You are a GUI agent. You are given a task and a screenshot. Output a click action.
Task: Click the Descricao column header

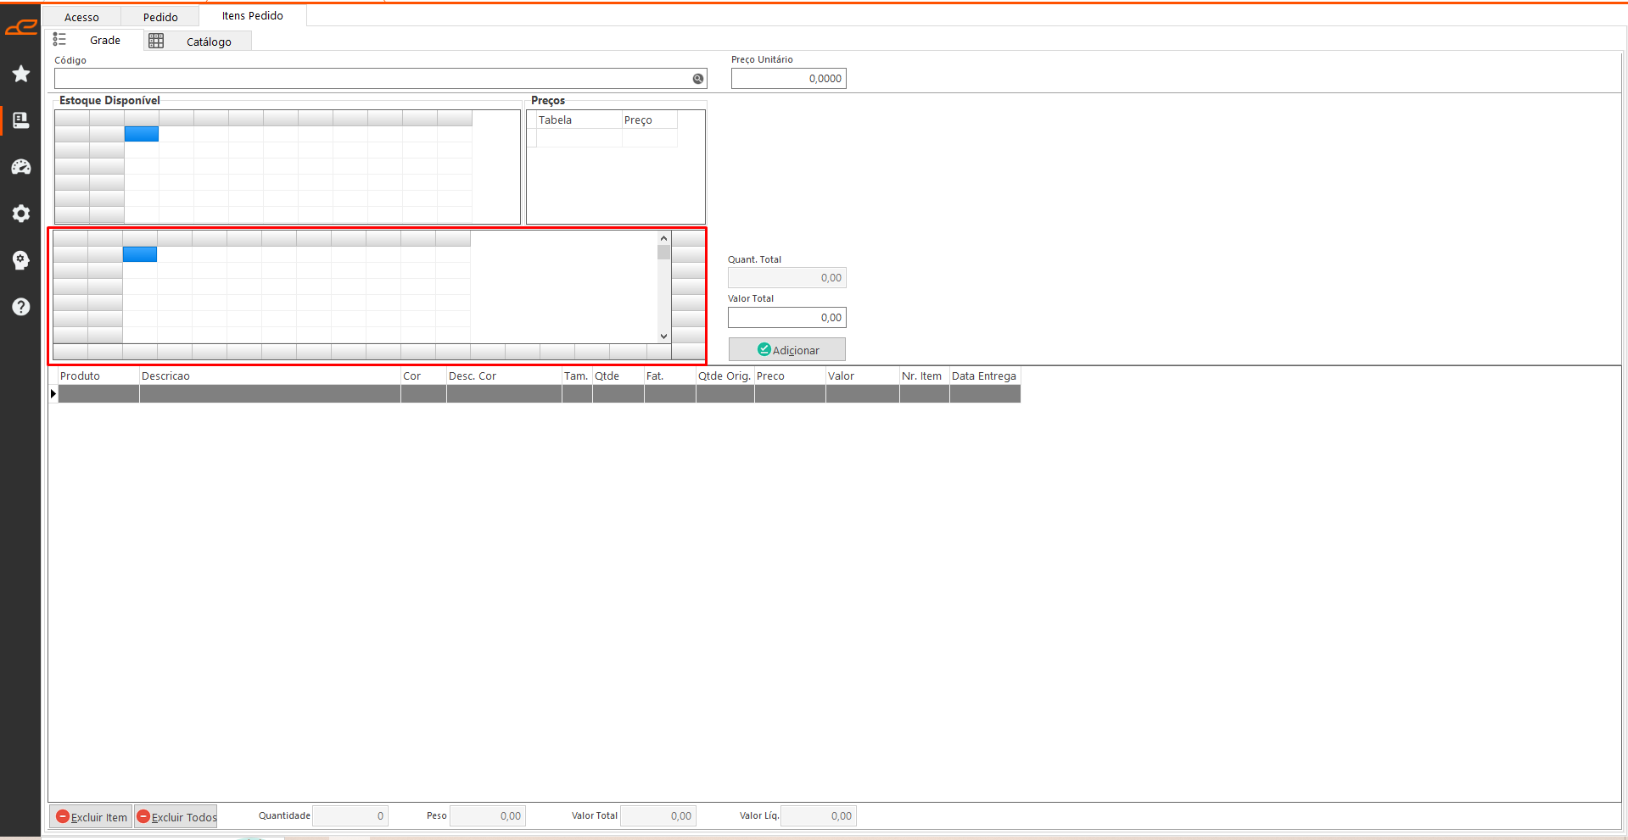[269, 376]
